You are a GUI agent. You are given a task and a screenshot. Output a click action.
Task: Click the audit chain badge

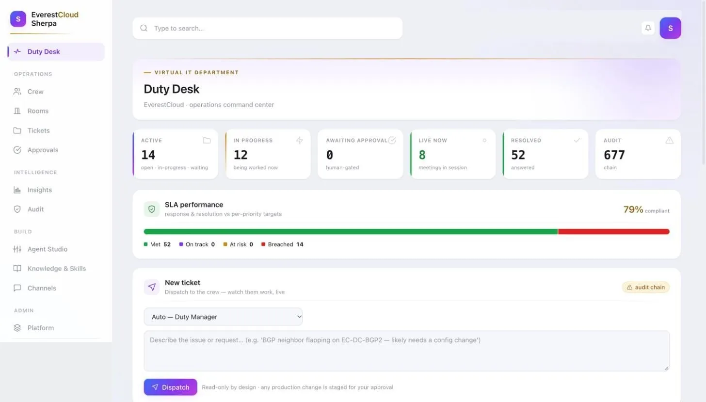(646, 287)
